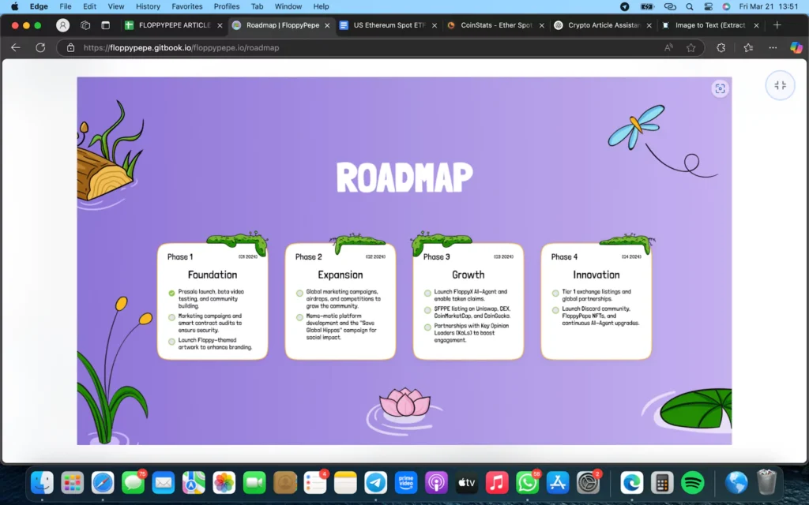Click the battery status icon
The width and height of the screenshot is (809, 505).
(647, 6)
